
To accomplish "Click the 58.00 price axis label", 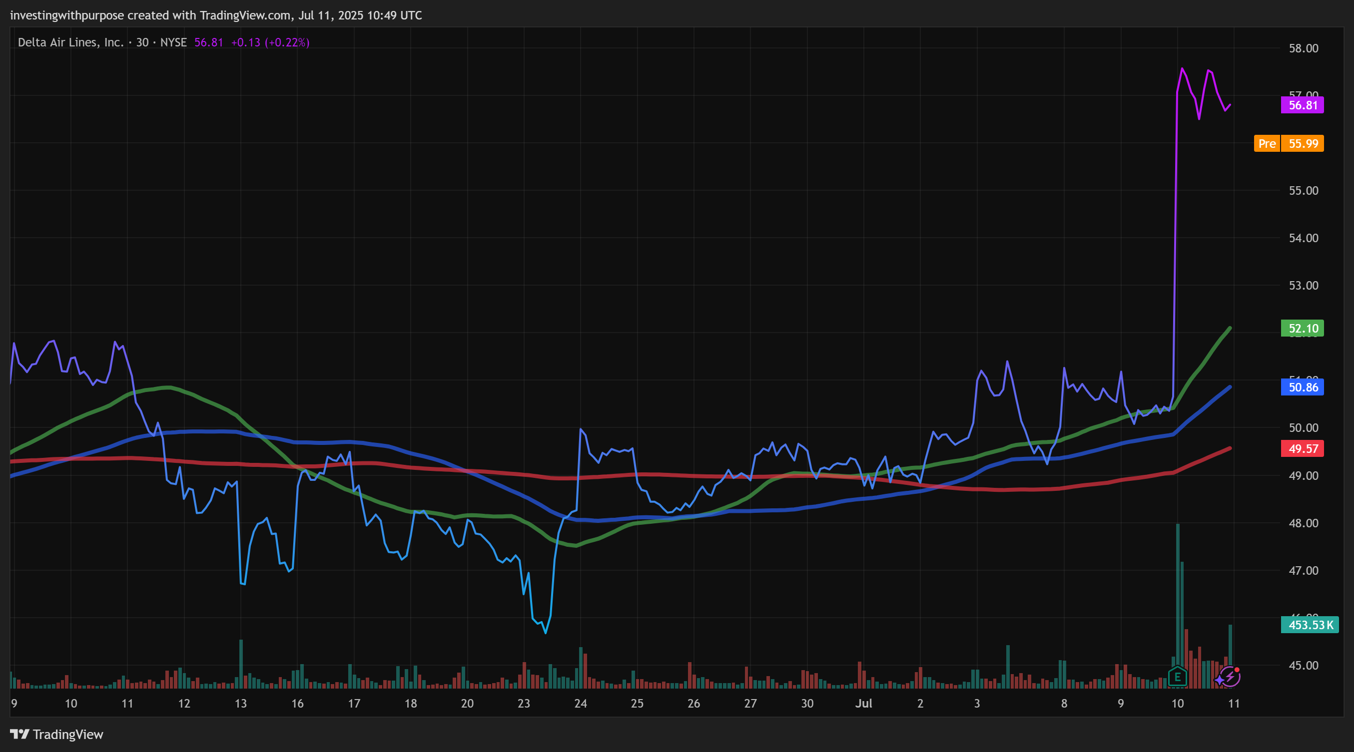I will [x=1304, y=48].
